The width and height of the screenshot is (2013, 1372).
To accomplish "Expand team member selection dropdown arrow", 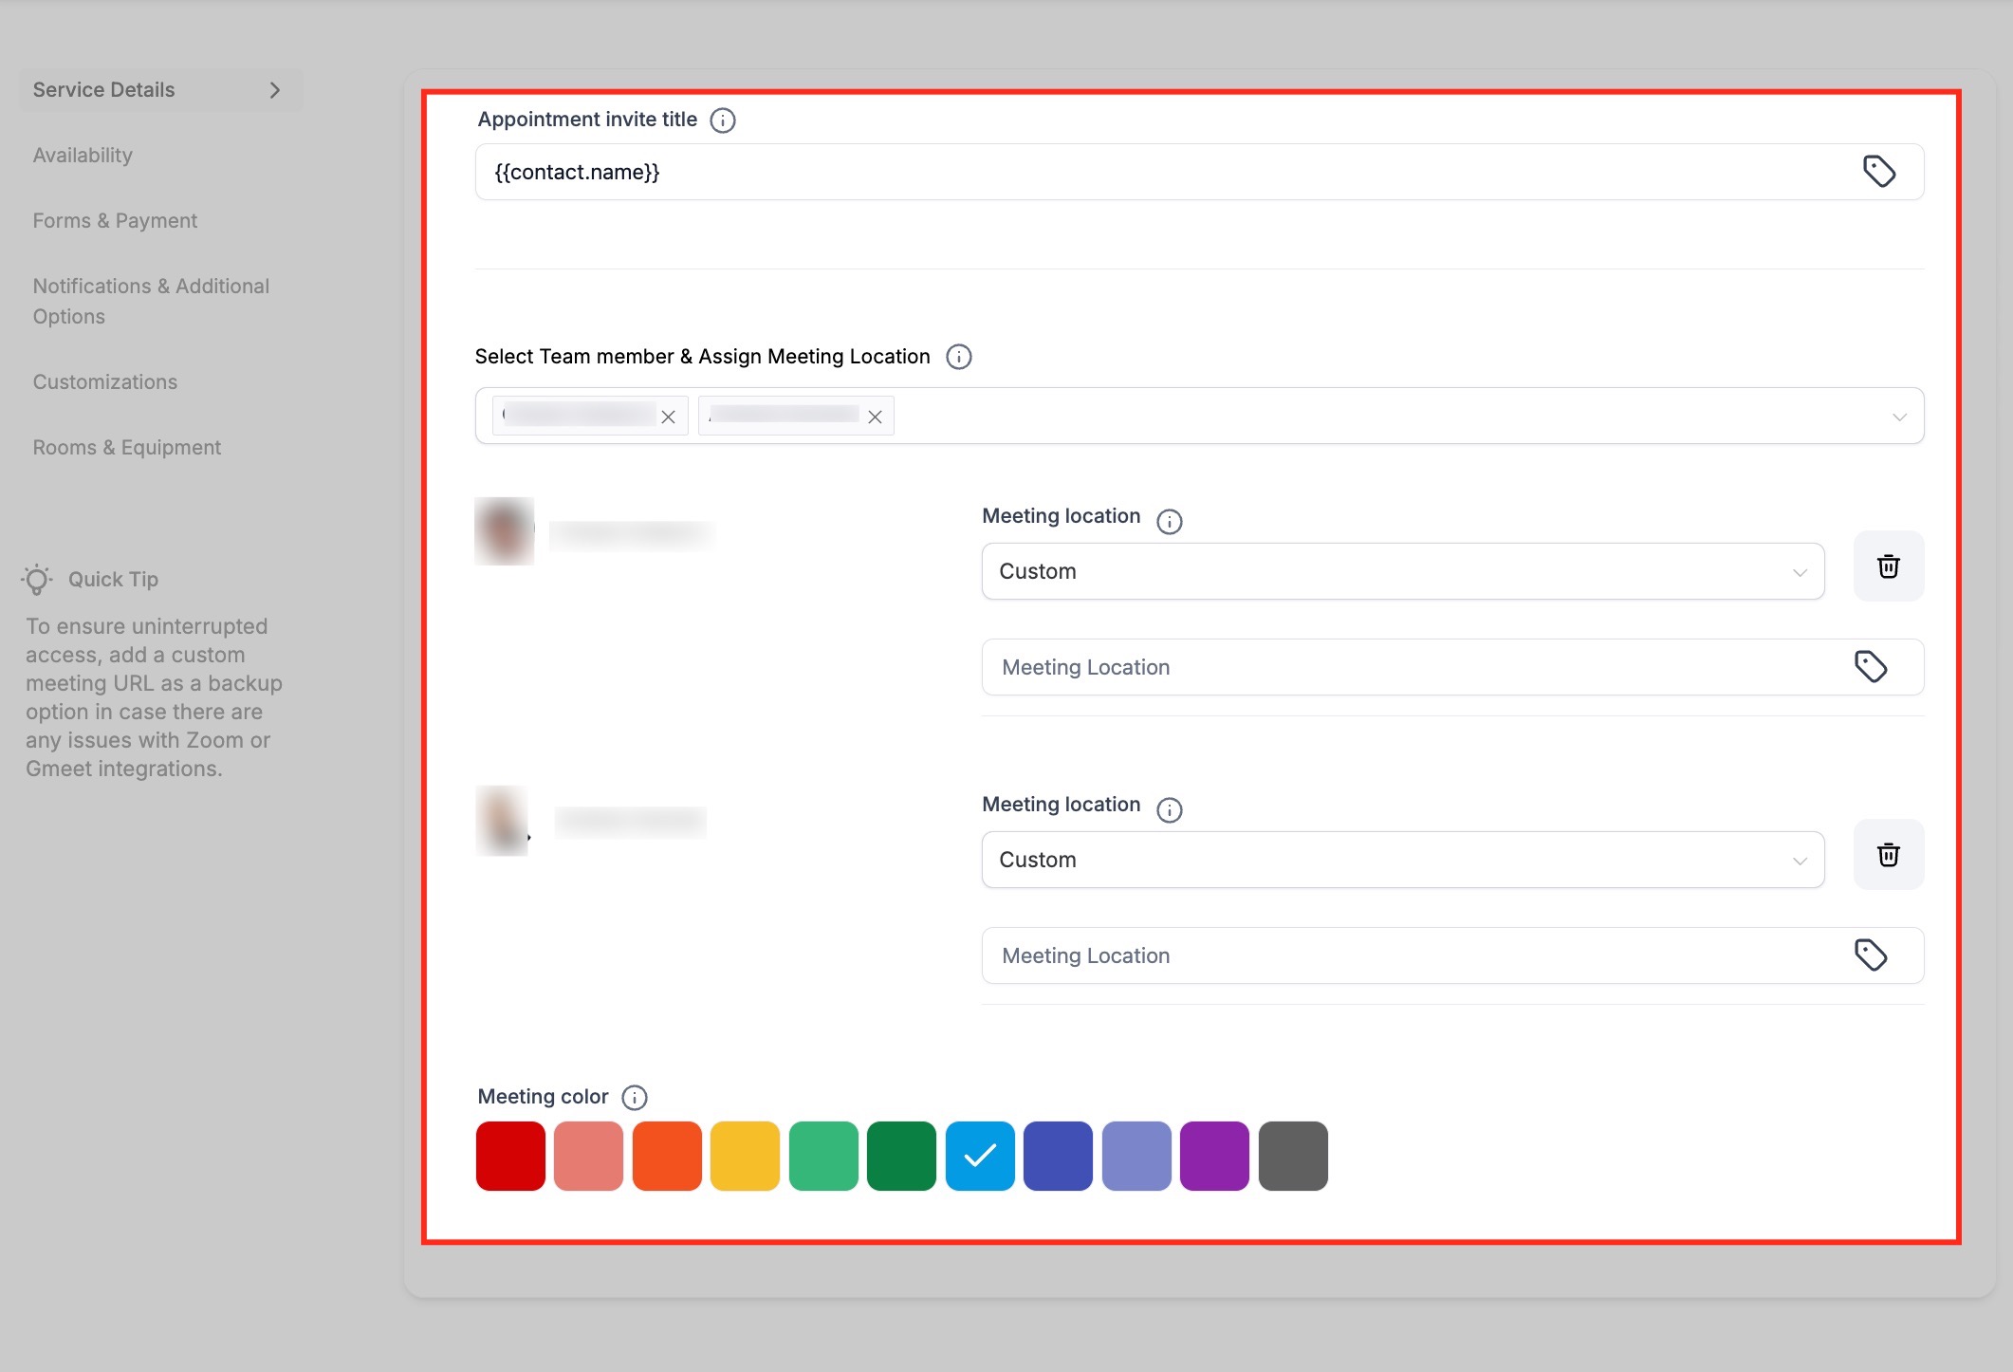I will tap(1899, 417).
